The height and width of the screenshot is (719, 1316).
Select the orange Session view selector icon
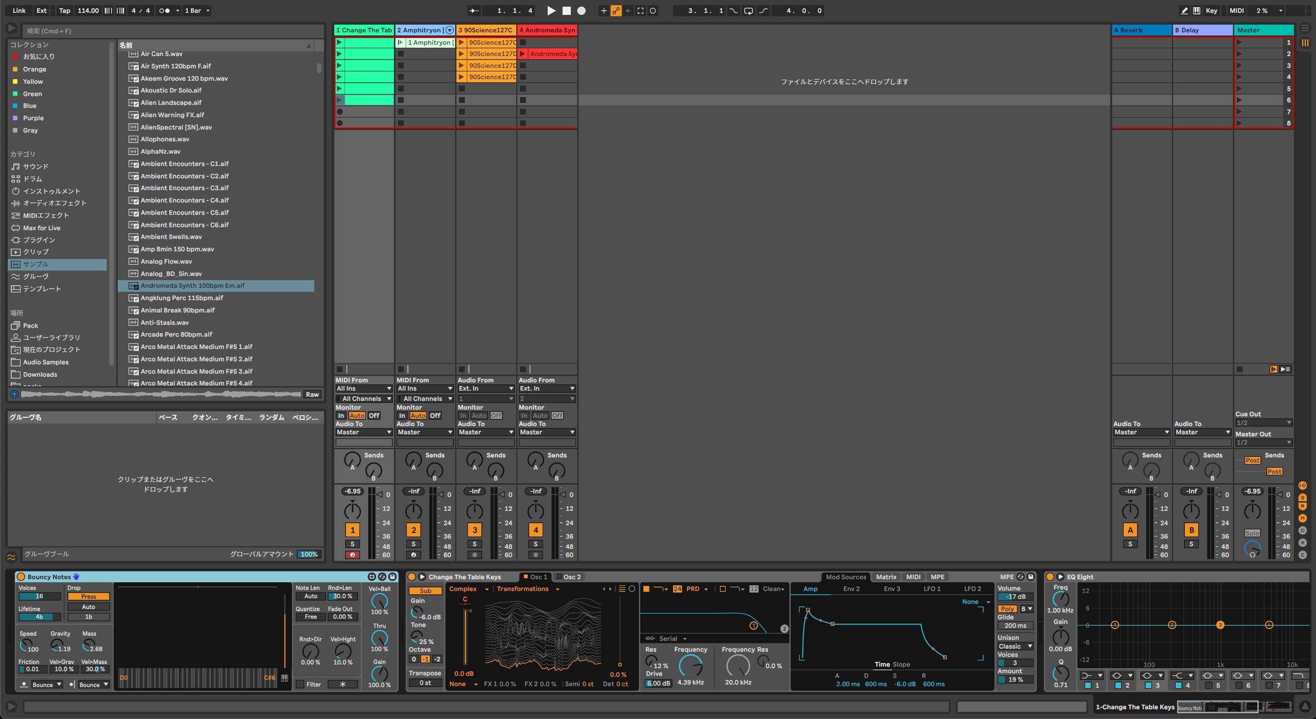tap(1305, 43)
